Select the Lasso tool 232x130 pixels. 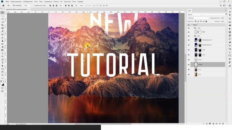3,19
